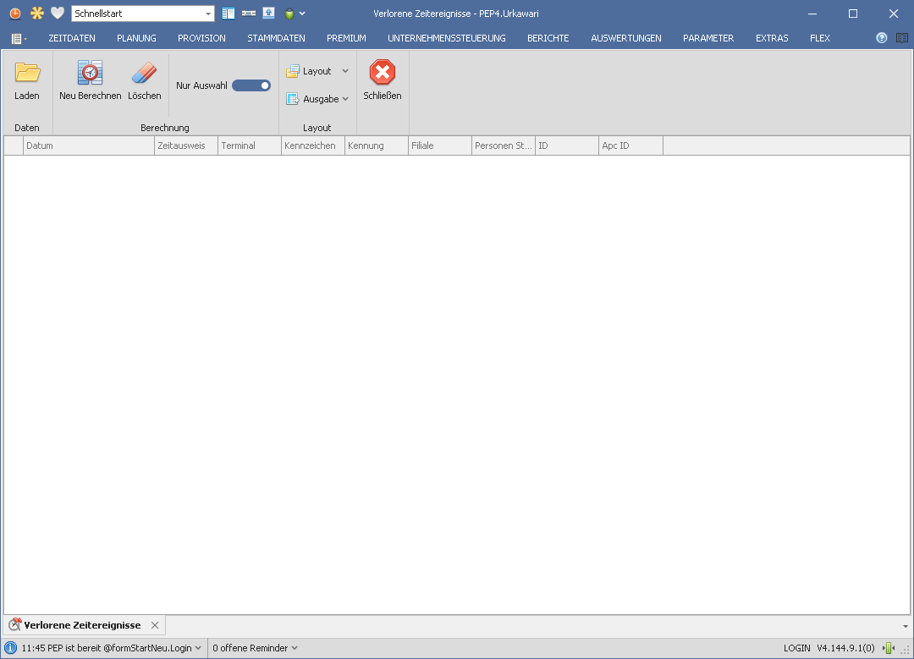Click the Laden folder icon
Screen dimensions: 914x659
coord(27,74)
